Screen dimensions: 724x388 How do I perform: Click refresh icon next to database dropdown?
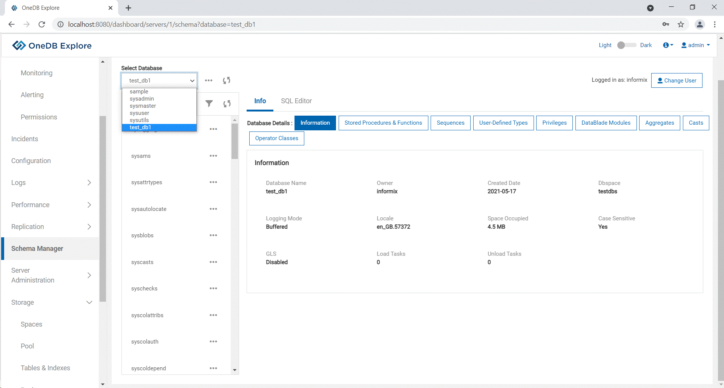point(226,80)
